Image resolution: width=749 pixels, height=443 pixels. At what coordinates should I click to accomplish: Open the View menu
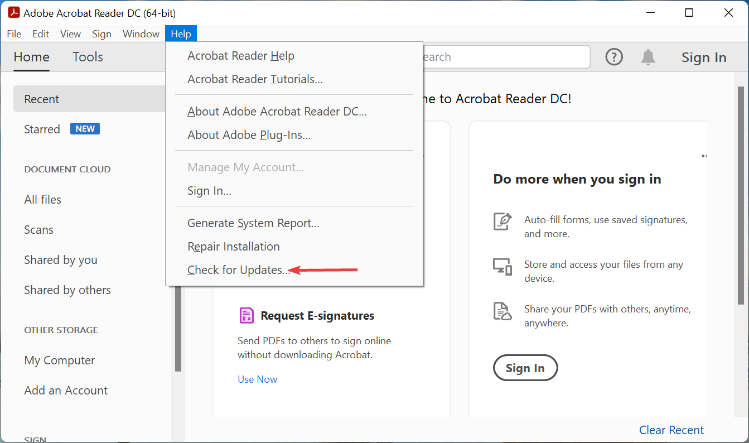click(x=70, y=34)
